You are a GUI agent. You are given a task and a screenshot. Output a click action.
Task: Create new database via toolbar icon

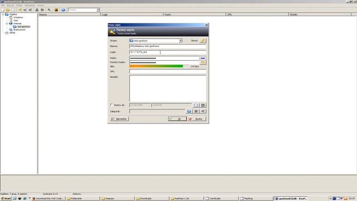[x=3, y=10]
